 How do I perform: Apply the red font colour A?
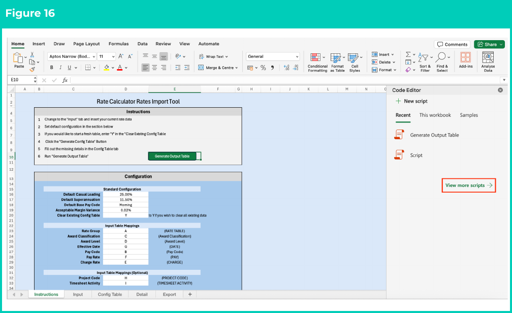[x=120, y=67]
